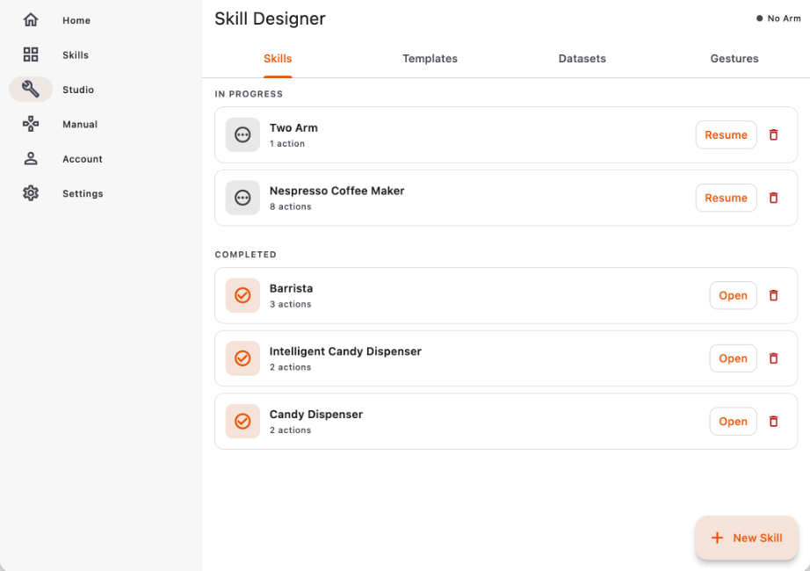Click the IN PROGRESS section header
Viewport: 810px width, 571px height.
point(249,94)
